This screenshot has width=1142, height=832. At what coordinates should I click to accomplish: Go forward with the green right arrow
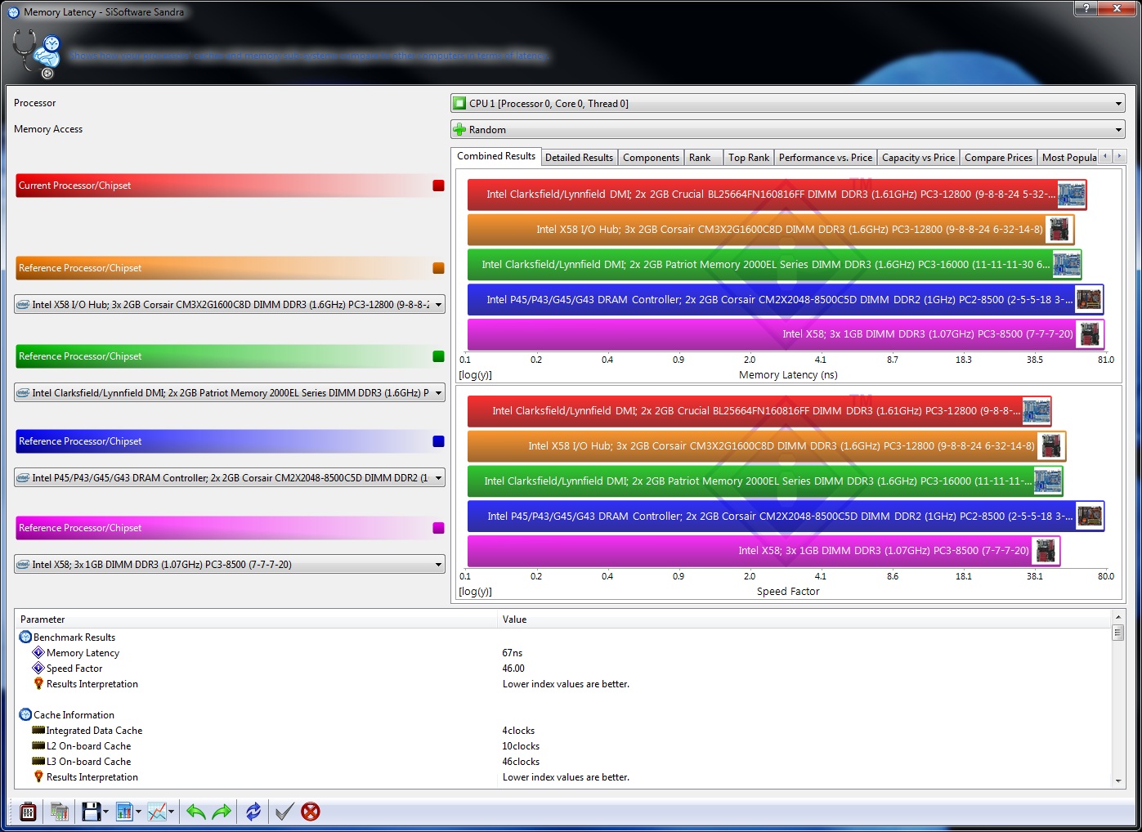point(222,812)
